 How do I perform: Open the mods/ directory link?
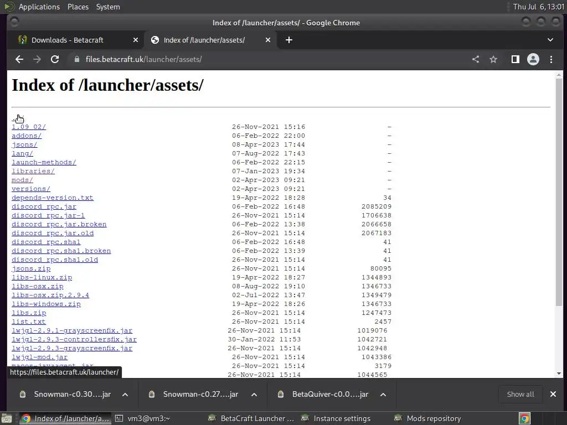point(22,180)
